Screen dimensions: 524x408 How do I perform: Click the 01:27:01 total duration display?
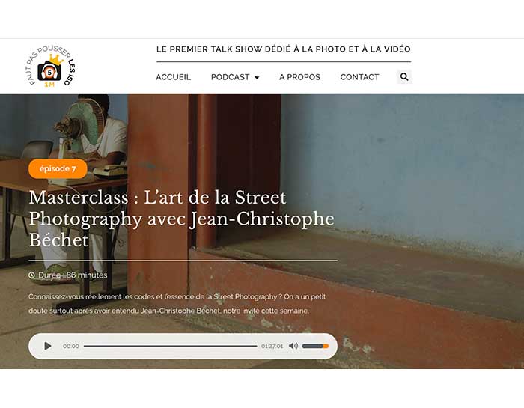click(272, 346)
